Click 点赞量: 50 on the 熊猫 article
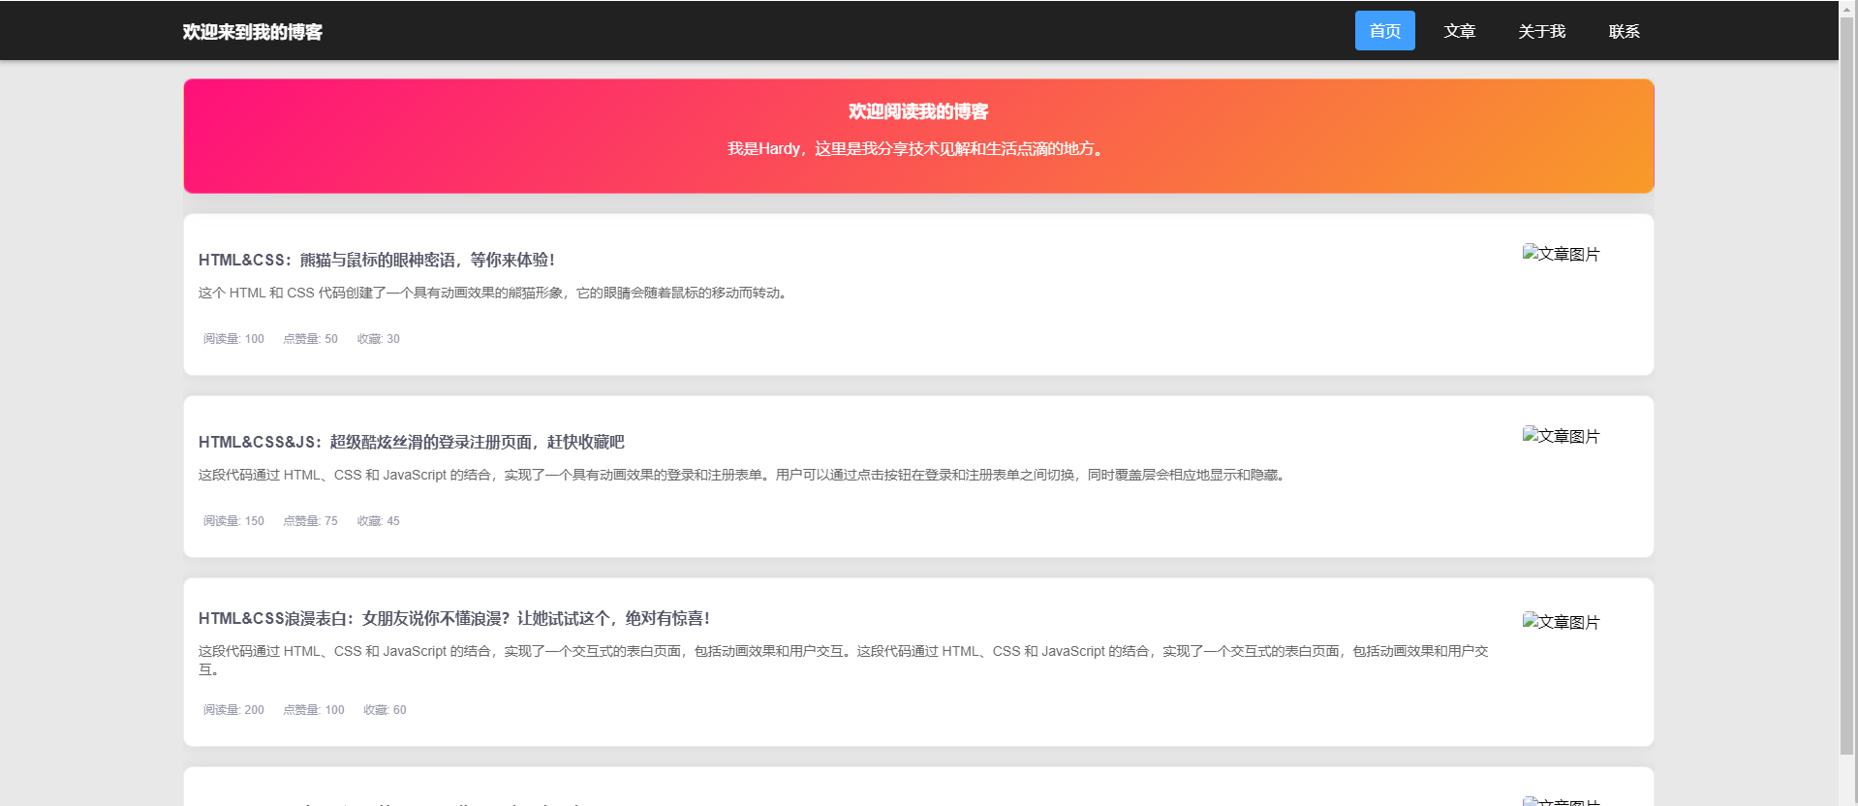Viewport: 1858px width, 806px height. click(310, 339)
